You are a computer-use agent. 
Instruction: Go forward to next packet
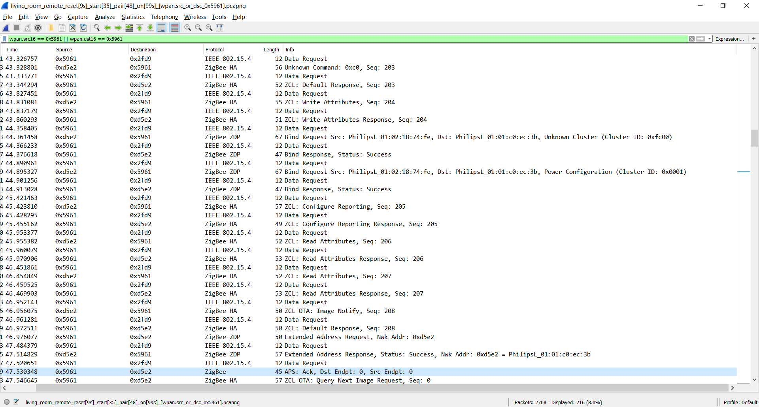point(118,28)
